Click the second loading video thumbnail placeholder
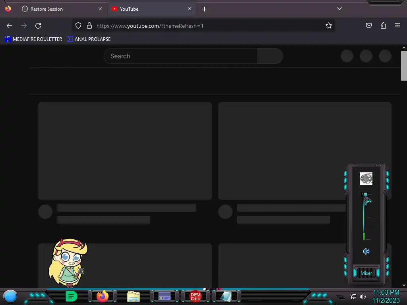This screenshot has width=407, height=305. click(x=305, y=151)
